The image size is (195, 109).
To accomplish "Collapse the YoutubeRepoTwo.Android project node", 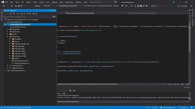I will point(5,25).
